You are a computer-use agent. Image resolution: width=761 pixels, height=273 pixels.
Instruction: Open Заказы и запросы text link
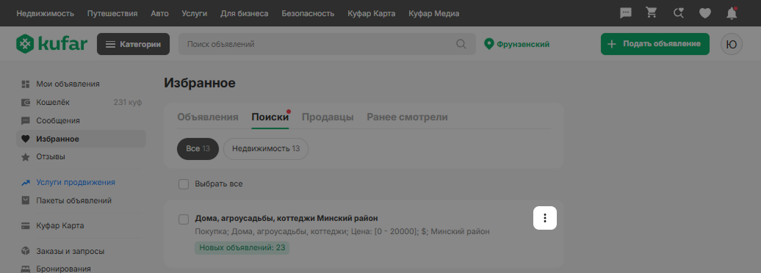point(70,251)
